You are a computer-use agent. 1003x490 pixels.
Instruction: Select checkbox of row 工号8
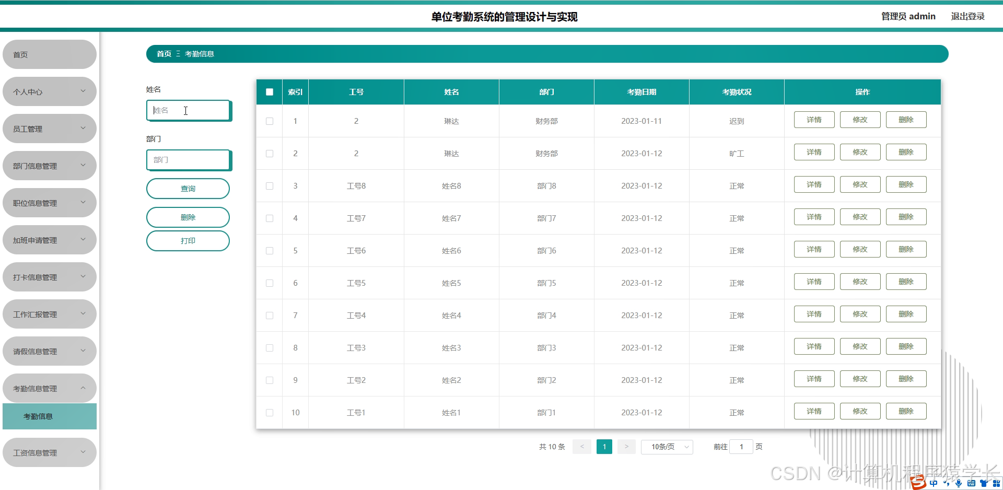(x=270, y=186)
